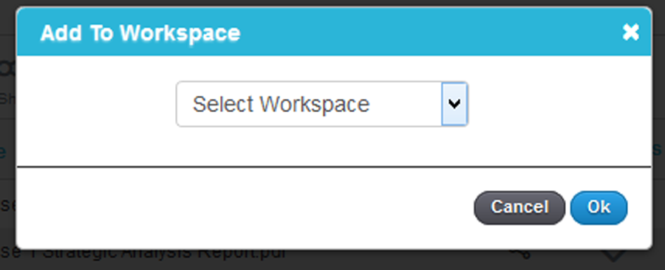Click the blue link text cut off at right edge
The image size is (665, 270).
(x=658, y=149)
